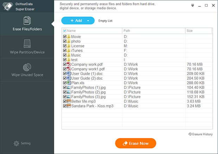The width and height of the screenshot is (218, 154).
Task: Click the test folder icon
Action: coord(69,60)
